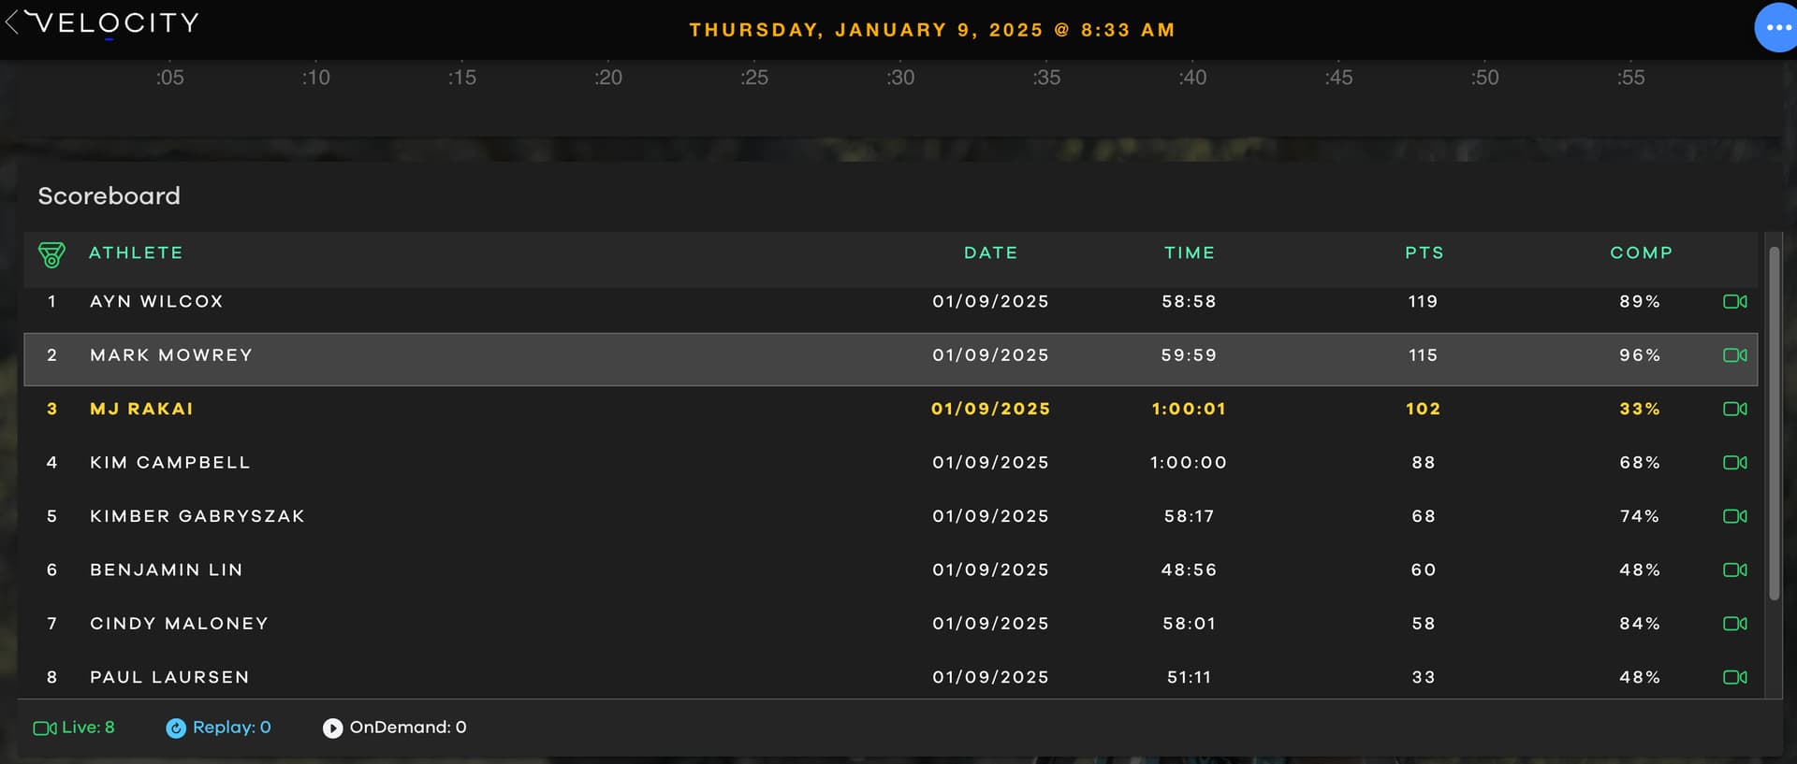Open Mark Mowrey's live video icon
This screenshot has width=1797, height=764.
pos(1735,355)
